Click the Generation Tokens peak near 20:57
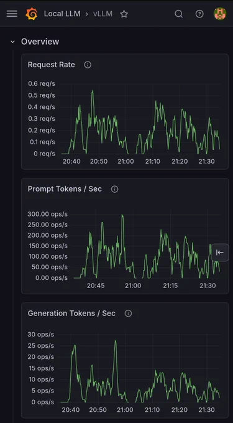Viewport: 233px width, 423px height. pos(116,341)
